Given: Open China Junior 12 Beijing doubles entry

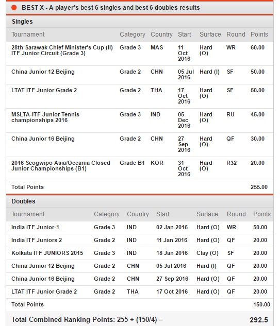Looking at the screenshot, I should (x=43, y=266).
